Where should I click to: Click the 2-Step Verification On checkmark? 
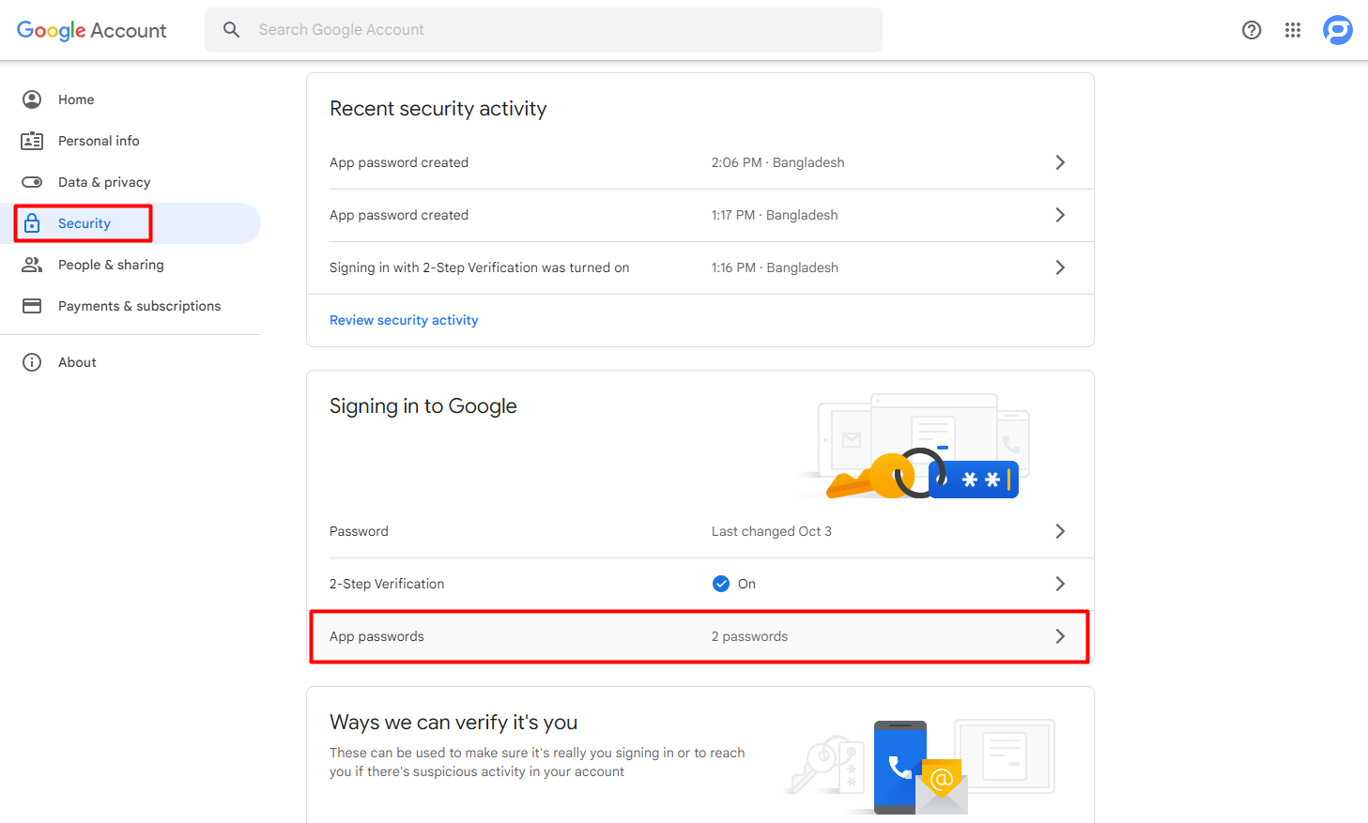click(721, 584)
